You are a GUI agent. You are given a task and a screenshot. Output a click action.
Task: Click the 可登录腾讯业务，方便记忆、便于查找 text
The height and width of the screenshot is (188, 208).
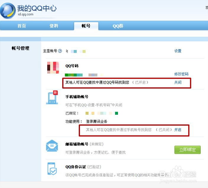[96, 152]
